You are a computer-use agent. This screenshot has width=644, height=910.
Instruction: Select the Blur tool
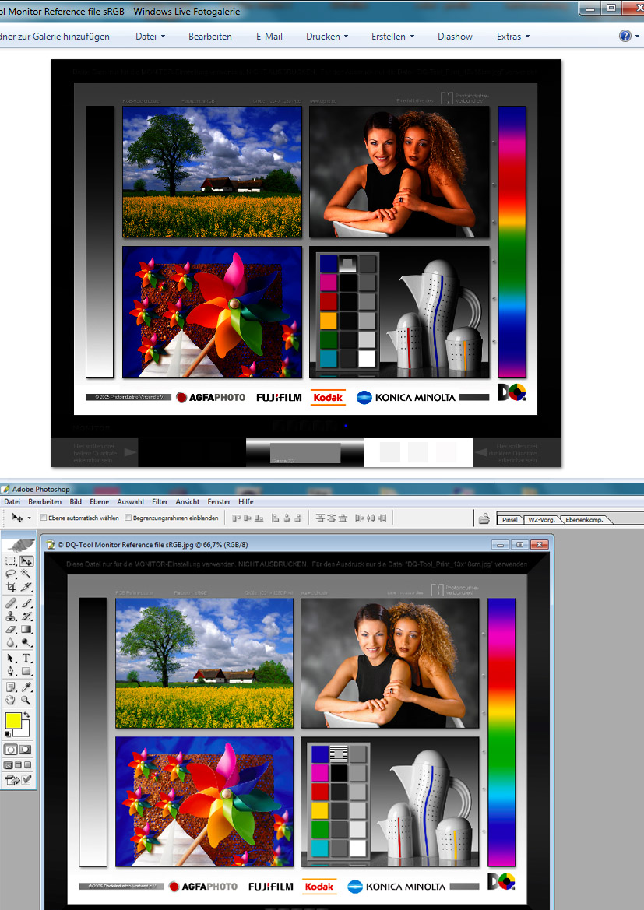(x=10, y=642)
